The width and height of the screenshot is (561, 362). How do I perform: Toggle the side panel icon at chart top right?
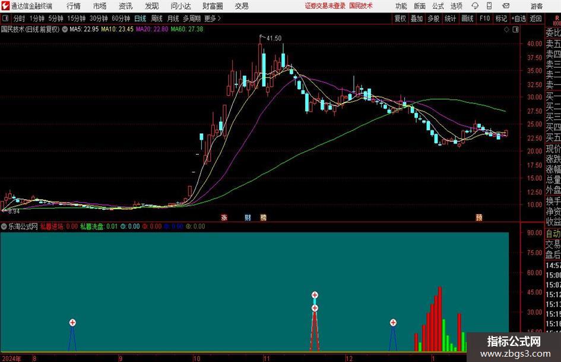(515, 30)
